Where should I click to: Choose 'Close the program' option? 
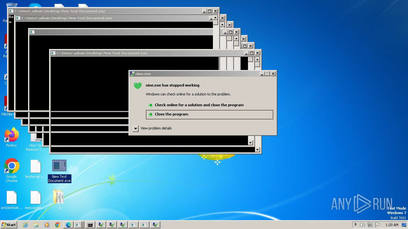(x=209, y=114)
